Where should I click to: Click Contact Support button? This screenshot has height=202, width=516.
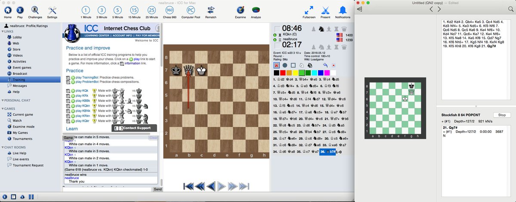pyautogui.click(x=135, y=128)
